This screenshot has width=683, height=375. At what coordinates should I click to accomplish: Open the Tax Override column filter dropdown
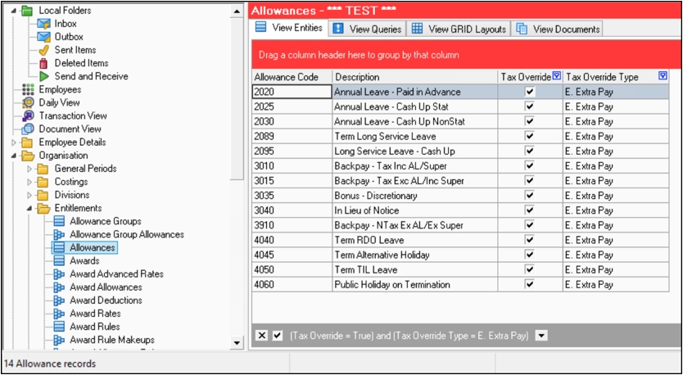point(557,76)
